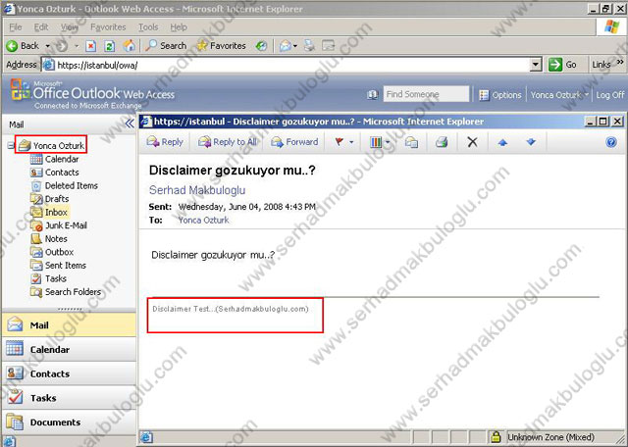The height and width of the screenshot is (447, 628).
Task: Click the Go button
Action: point(562,65)
